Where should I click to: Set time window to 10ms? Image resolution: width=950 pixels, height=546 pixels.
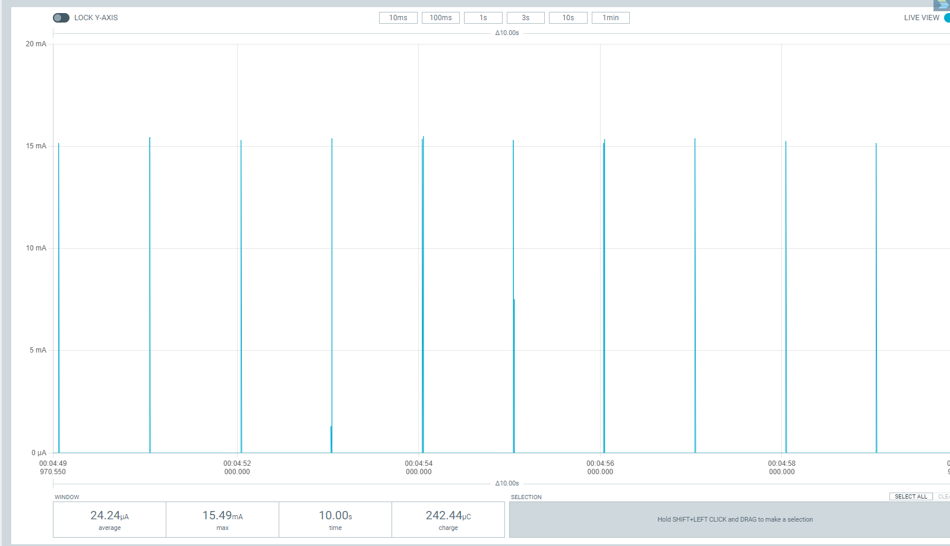tap(398, 18)
